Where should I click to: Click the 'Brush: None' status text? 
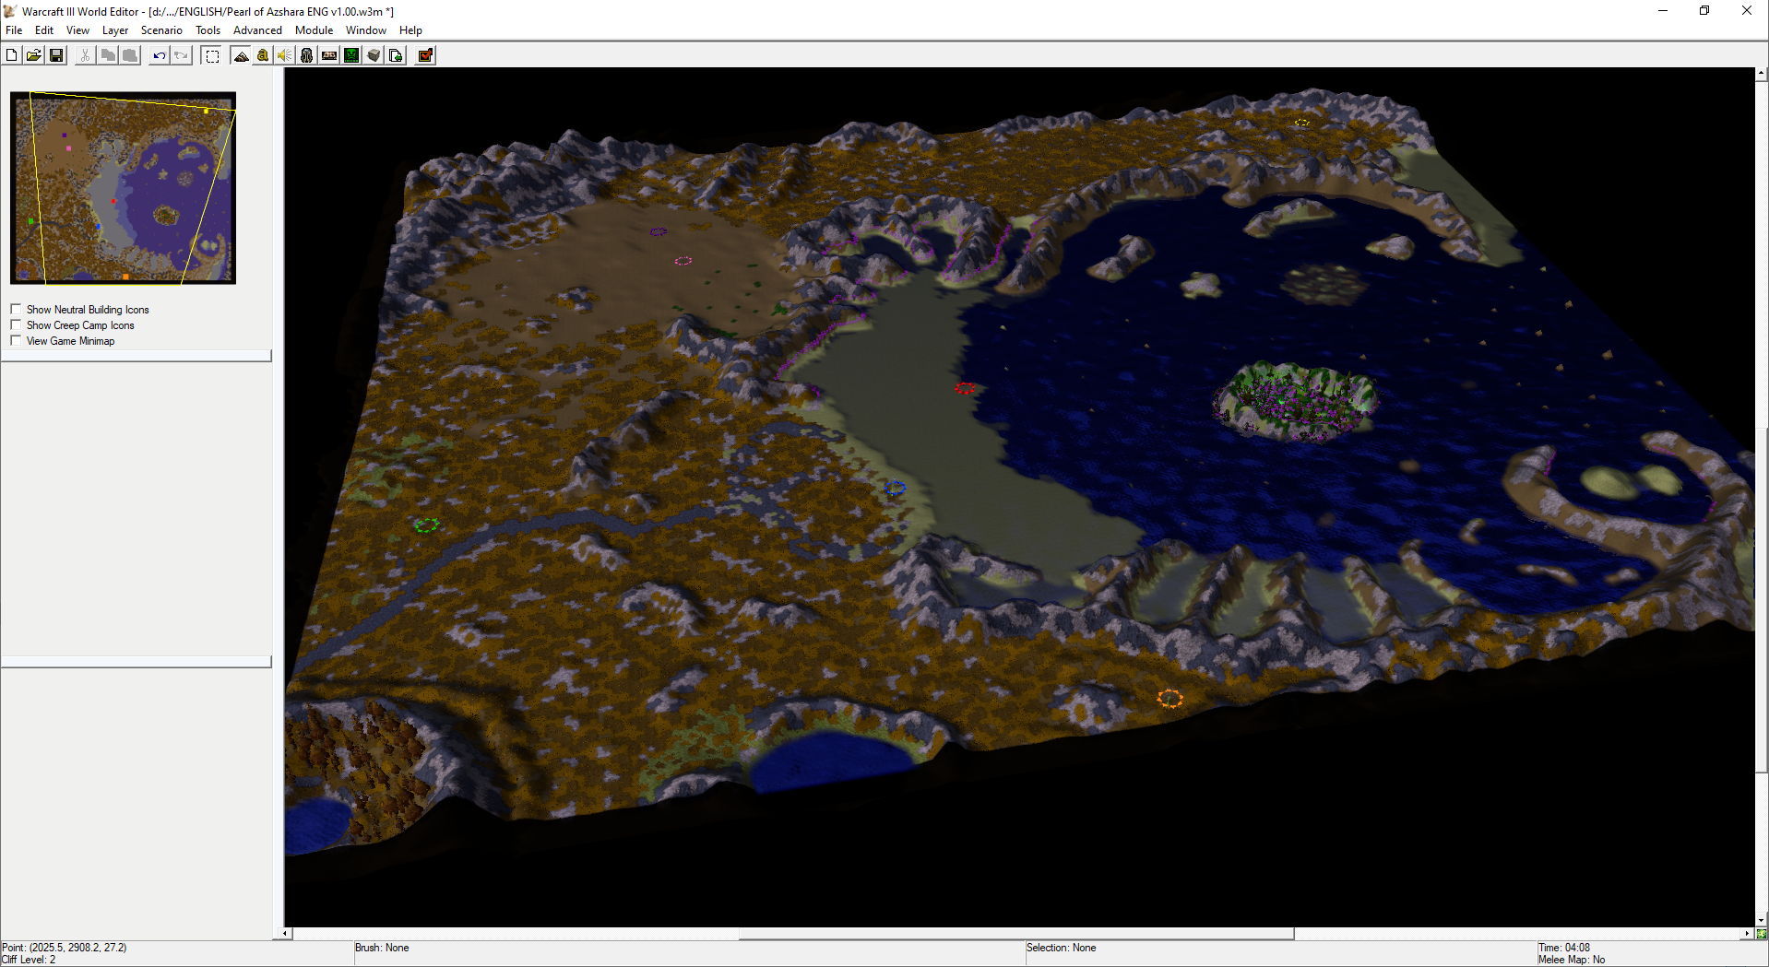(x=382, y=948)
